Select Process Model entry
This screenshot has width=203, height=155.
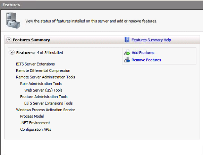pyautogui.click(x=32, y=116)
